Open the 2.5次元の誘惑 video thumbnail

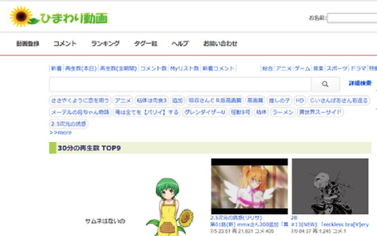click(x=249, y=186)
